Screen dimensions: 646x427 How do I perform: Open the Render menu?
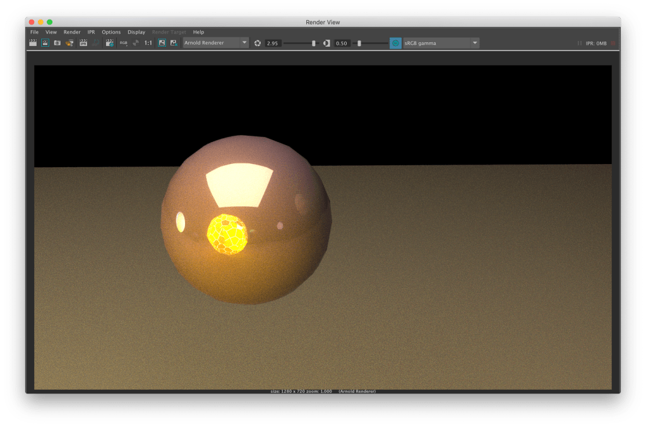pyautogui.click(x=72, y=32)
